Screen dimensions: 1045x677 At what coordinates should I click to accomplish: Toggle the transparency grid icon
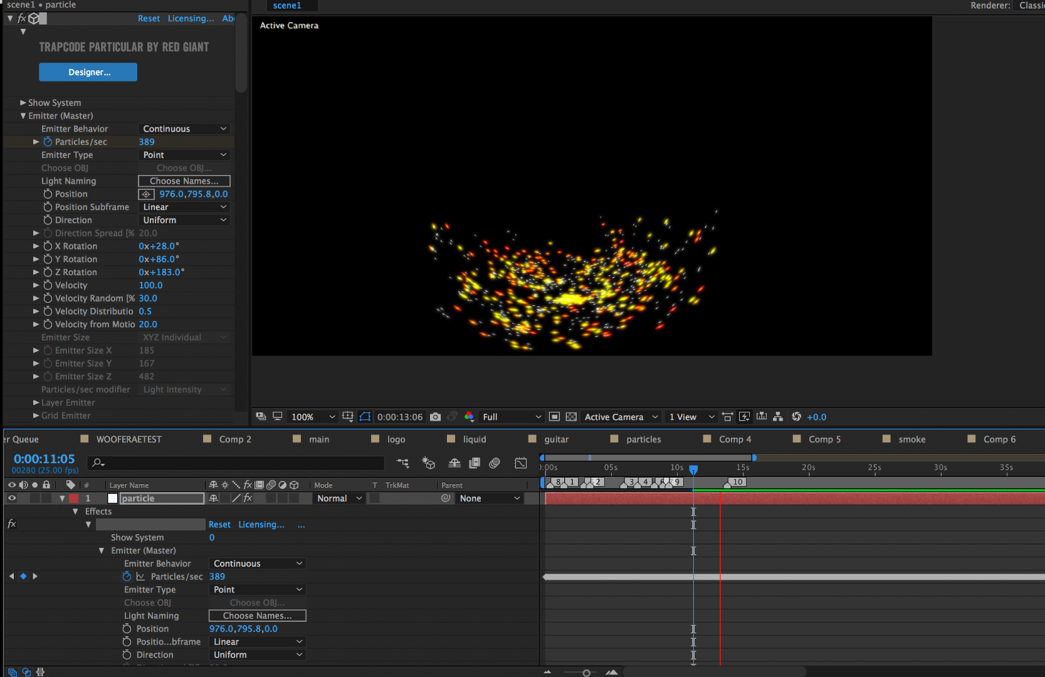tap(571, 417)
